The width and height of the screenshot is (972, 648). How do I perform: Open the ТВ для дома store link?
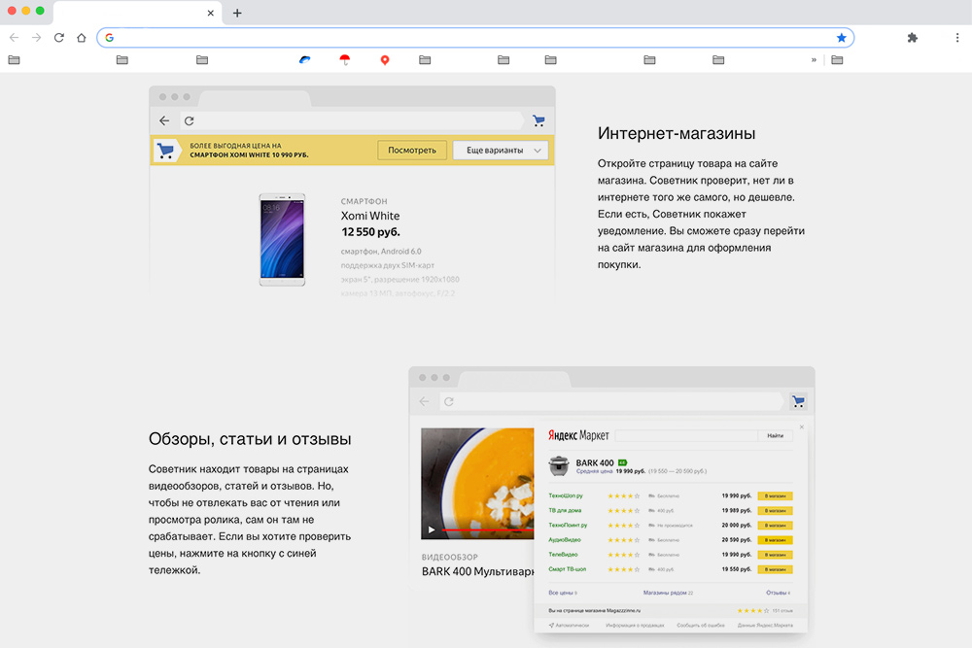[x=565, y=510]
